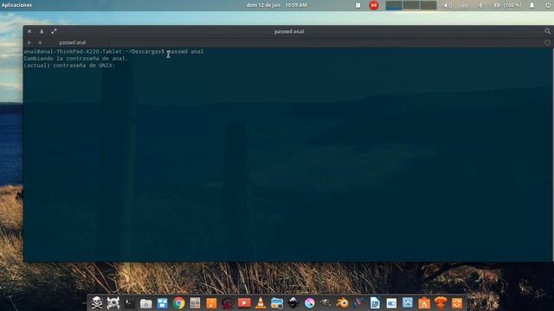The height and width of the screenshot is (311, 554).
Task: Open the Terminal dock icon
Action: [x=129, y=303]
